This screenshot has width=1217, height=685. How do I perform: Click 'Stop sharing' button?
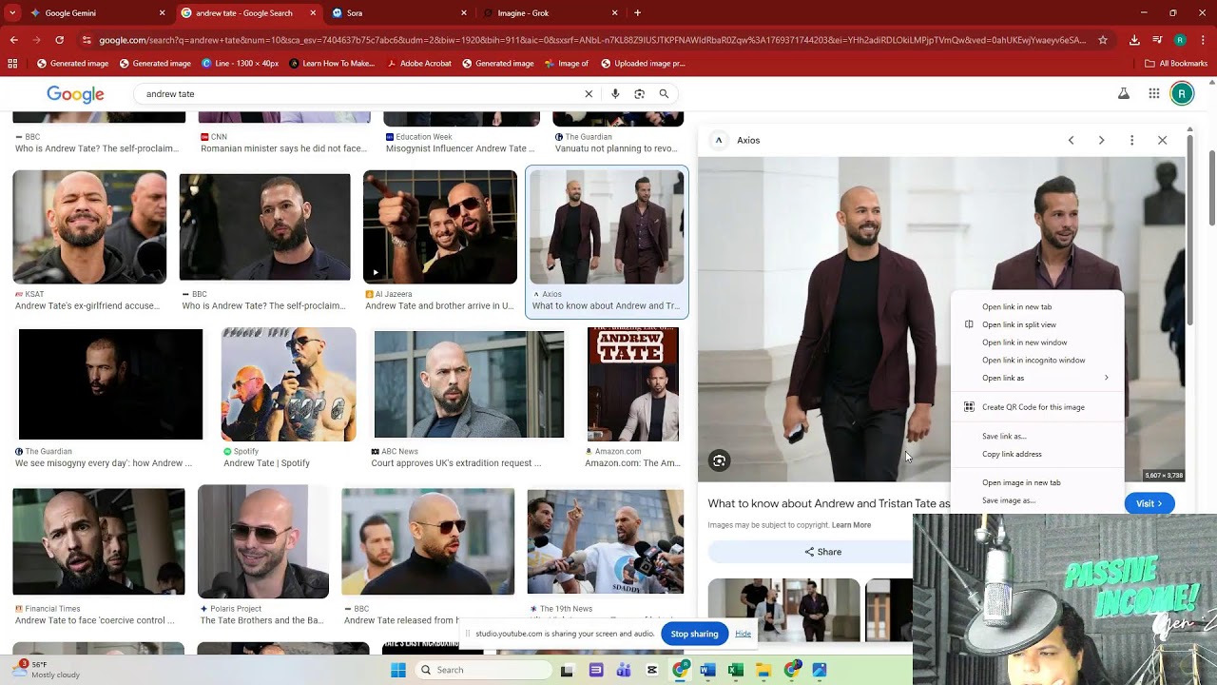694,634
